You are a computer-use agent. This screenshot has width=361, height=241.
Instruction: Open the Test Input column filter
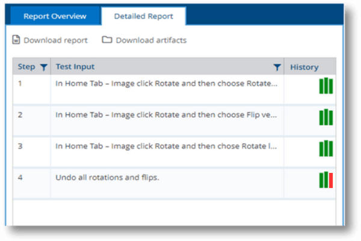[x=277, y=67]
